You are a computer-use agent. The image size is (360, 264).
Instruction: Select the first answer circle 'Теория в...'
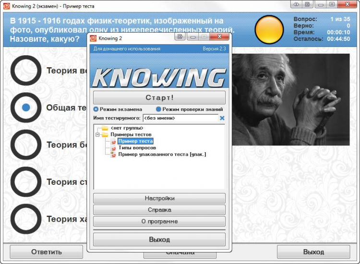[x=26, y=71]
